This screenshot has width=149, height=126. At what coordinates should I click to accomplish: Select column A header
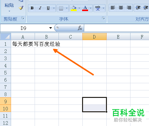pyautogui.click(x=23, y=37)
